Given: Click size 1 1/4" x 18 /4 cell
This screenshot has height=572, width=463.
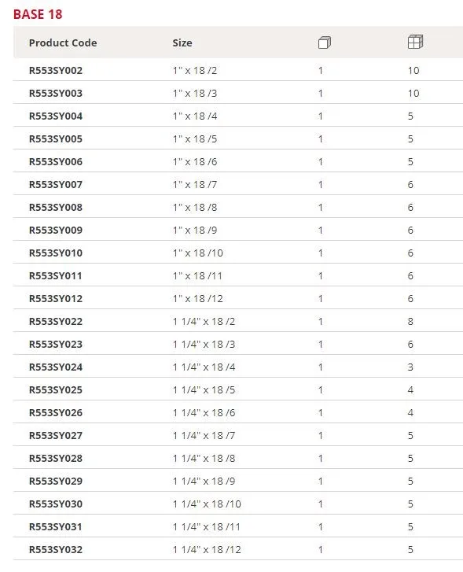Looking at the screenshot, I should coord(204,367).
